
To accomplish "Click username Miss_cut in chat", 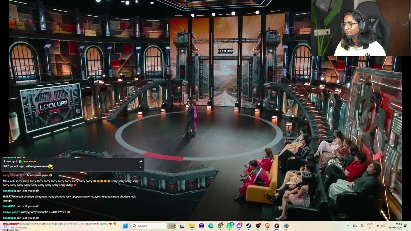I will (x=8, y=181).
